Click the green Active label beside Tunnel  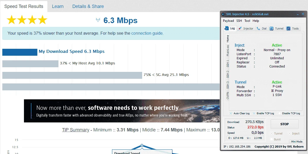277,82
